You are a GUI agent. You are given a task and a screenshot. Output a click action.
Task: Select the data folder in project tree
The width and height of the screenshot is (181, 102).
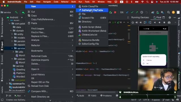click(17, 27)
